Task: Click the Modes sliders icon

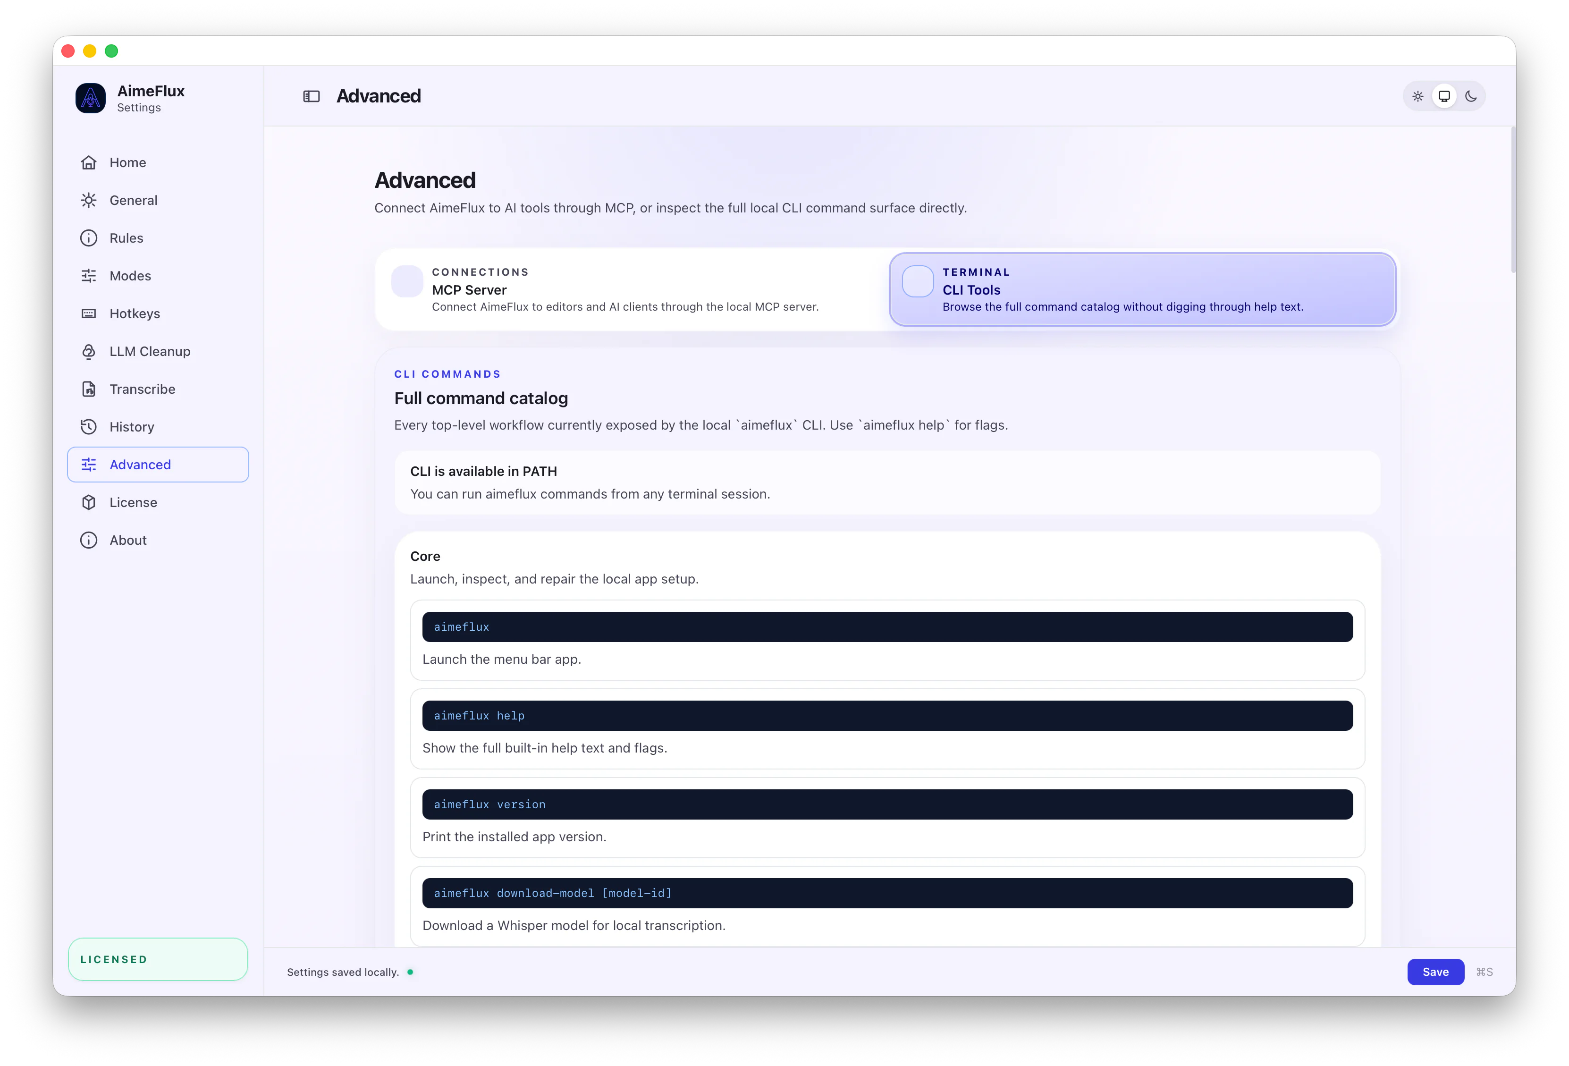Action: coord(88,276)
